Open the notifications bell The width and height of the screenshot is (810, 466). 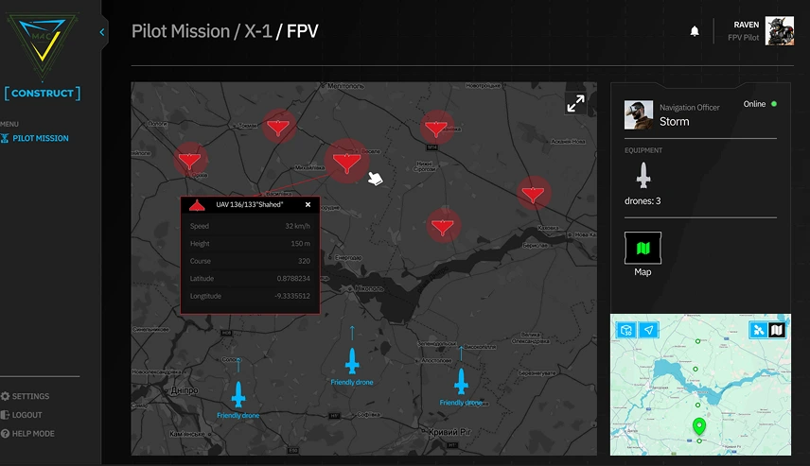click(x=695, y=31)
